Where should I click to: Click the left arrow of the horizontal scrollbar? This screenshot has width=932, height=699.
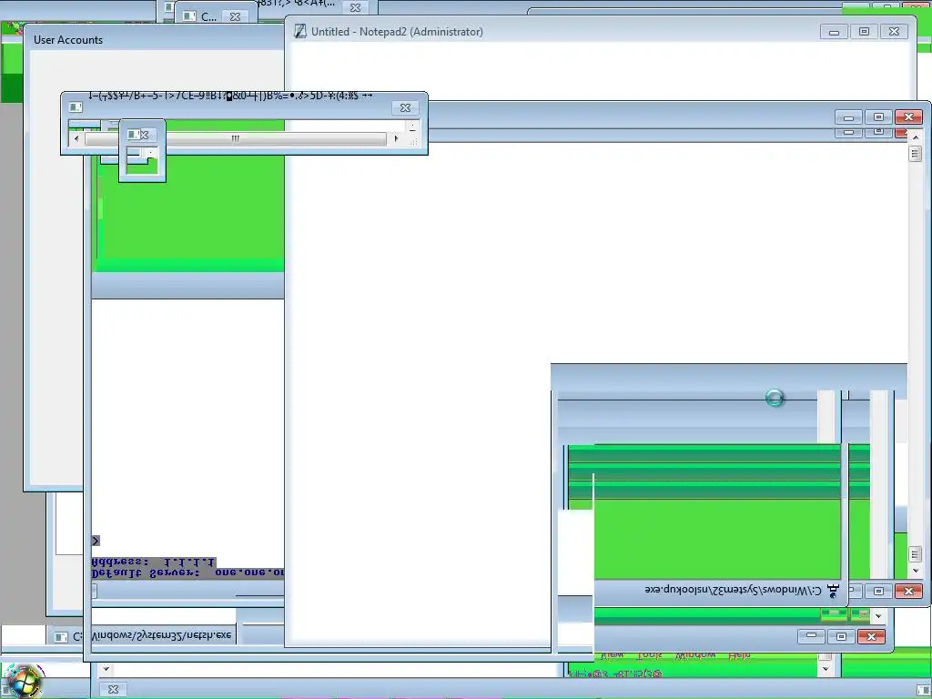[76, 138]
